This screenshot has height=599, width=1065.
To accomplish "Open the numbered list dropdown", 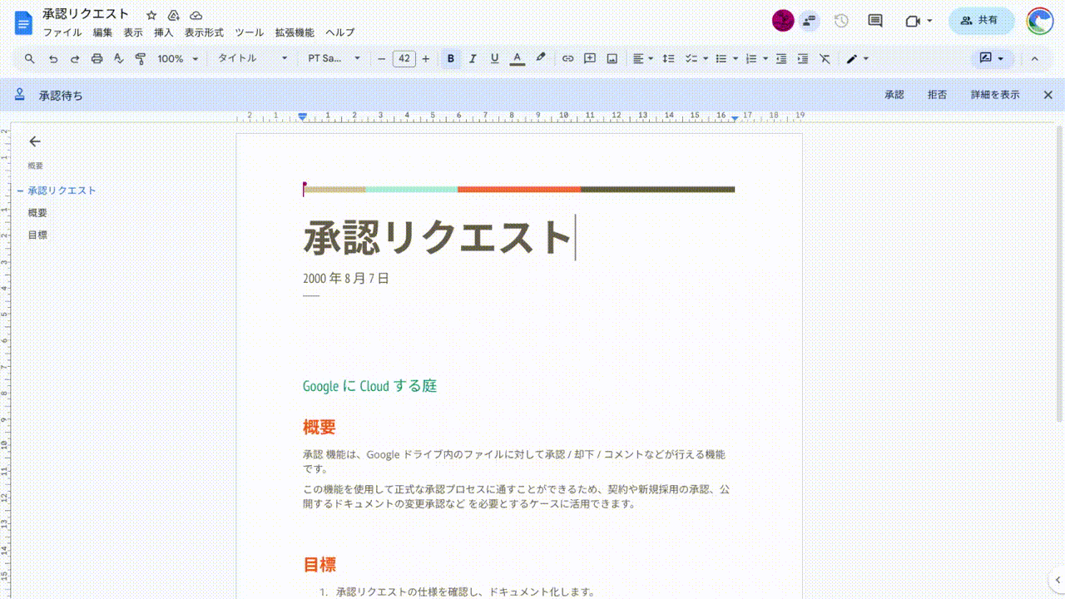I will pos(756,58).
